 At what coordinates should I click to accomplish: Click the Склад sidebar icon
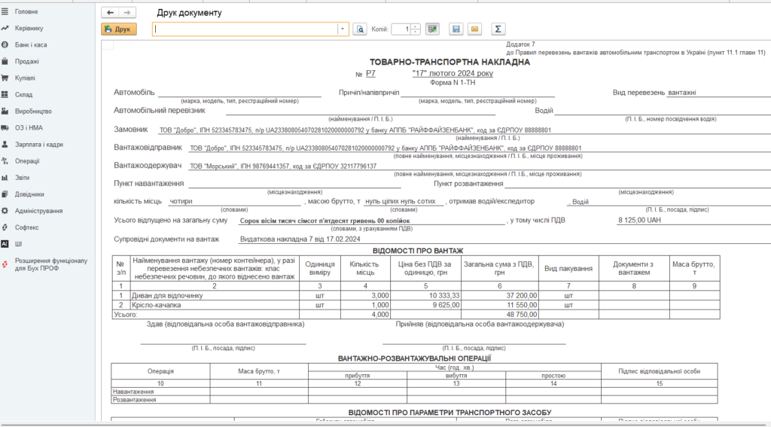5,94
